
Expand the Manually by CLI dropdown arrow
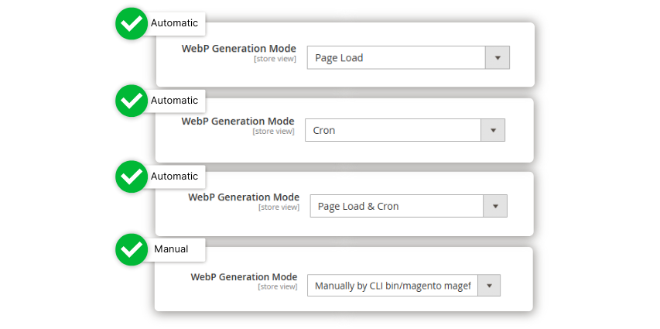click(489, 286)
